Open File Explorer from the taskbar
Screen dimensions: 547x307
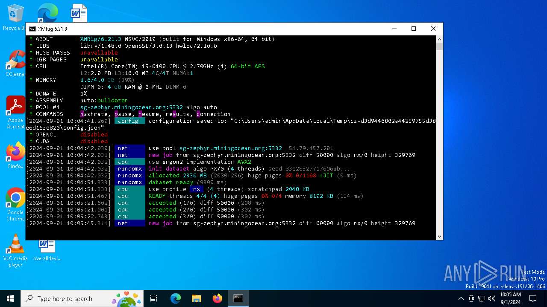(196, 298)
